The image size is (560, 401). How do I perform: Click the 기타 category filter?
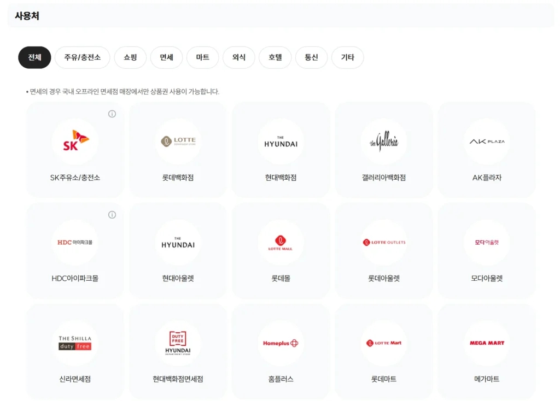[x=348, y=57]
